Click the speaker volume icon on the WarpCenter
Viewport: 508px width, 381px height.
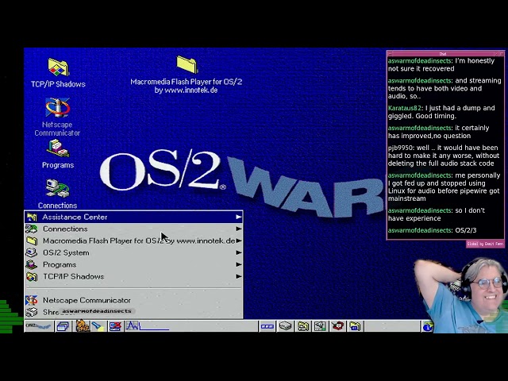tap(320, 326)
